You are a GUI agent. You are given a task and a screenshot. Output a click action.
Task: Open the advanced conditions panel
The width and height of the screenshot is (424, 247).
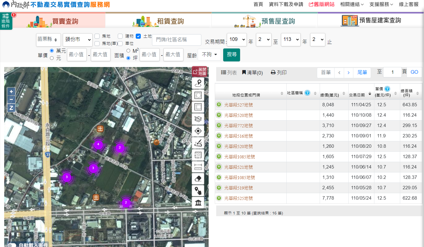tap(6, 21)
